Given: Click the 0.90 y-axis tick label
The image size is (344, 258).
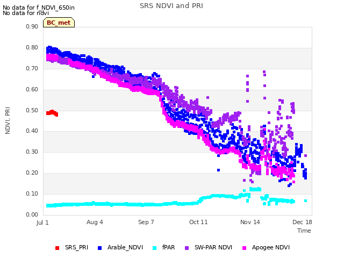Looking at the screenshot, I should coord(32,26).
